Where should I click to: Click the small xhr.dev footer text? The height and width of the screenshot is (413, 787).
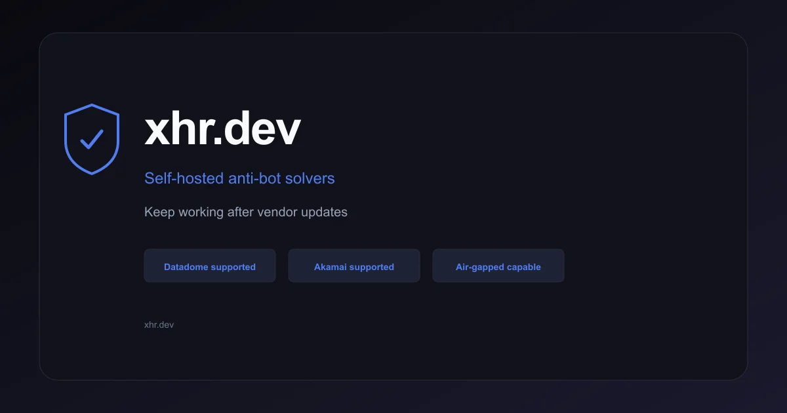pos(159,324)
